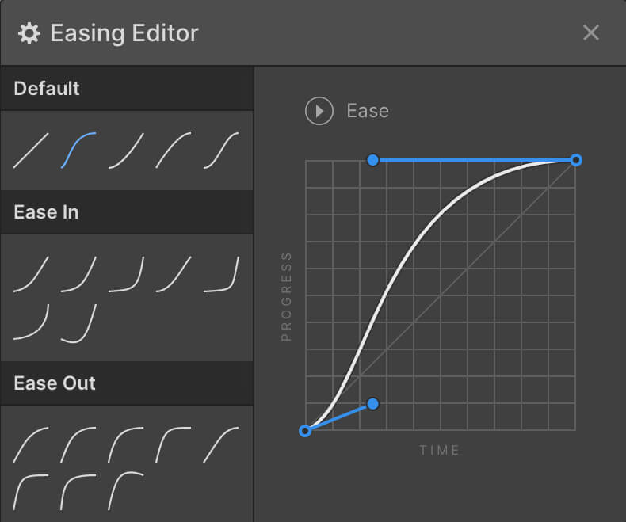Viewport: 626px width, 522px height.
Task: Play the Ease curve preview
Action: pyautogui.click(x=319, y=111)
